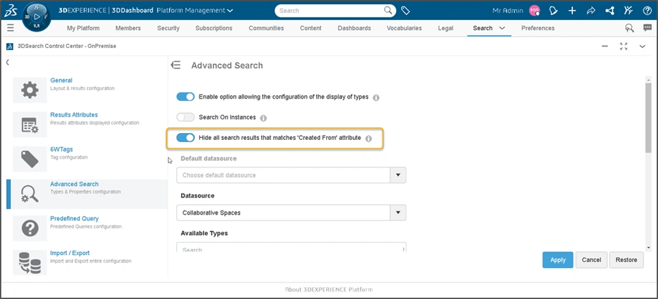
Task: Click the info icon beside Search On Instances
Action: click(x=263, y=118)
